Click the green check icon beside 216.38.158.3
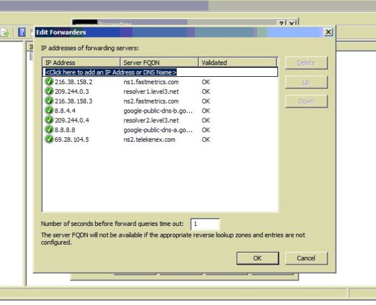 [49, 101]
